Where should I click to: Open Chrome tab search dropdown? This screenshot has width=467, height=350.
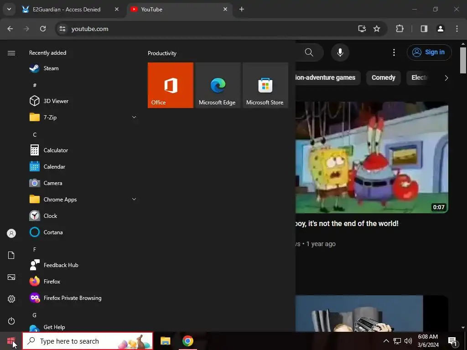click(9, 9)
